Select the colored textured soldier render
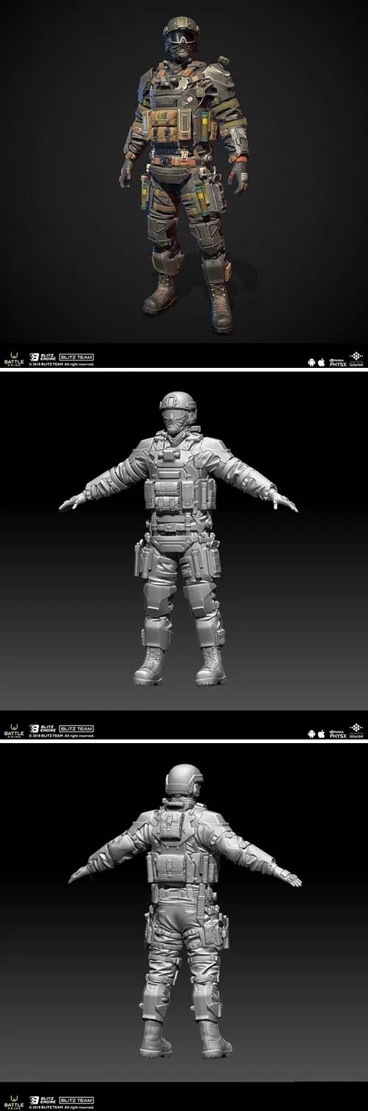The width and height of the screenshot is (368, 1111). [x=184, y=171]
